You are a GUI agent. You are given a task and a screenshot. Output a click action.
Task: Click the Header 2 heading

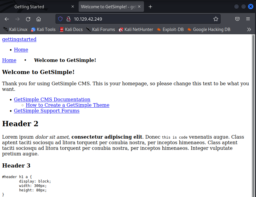(x=20, y=124)
